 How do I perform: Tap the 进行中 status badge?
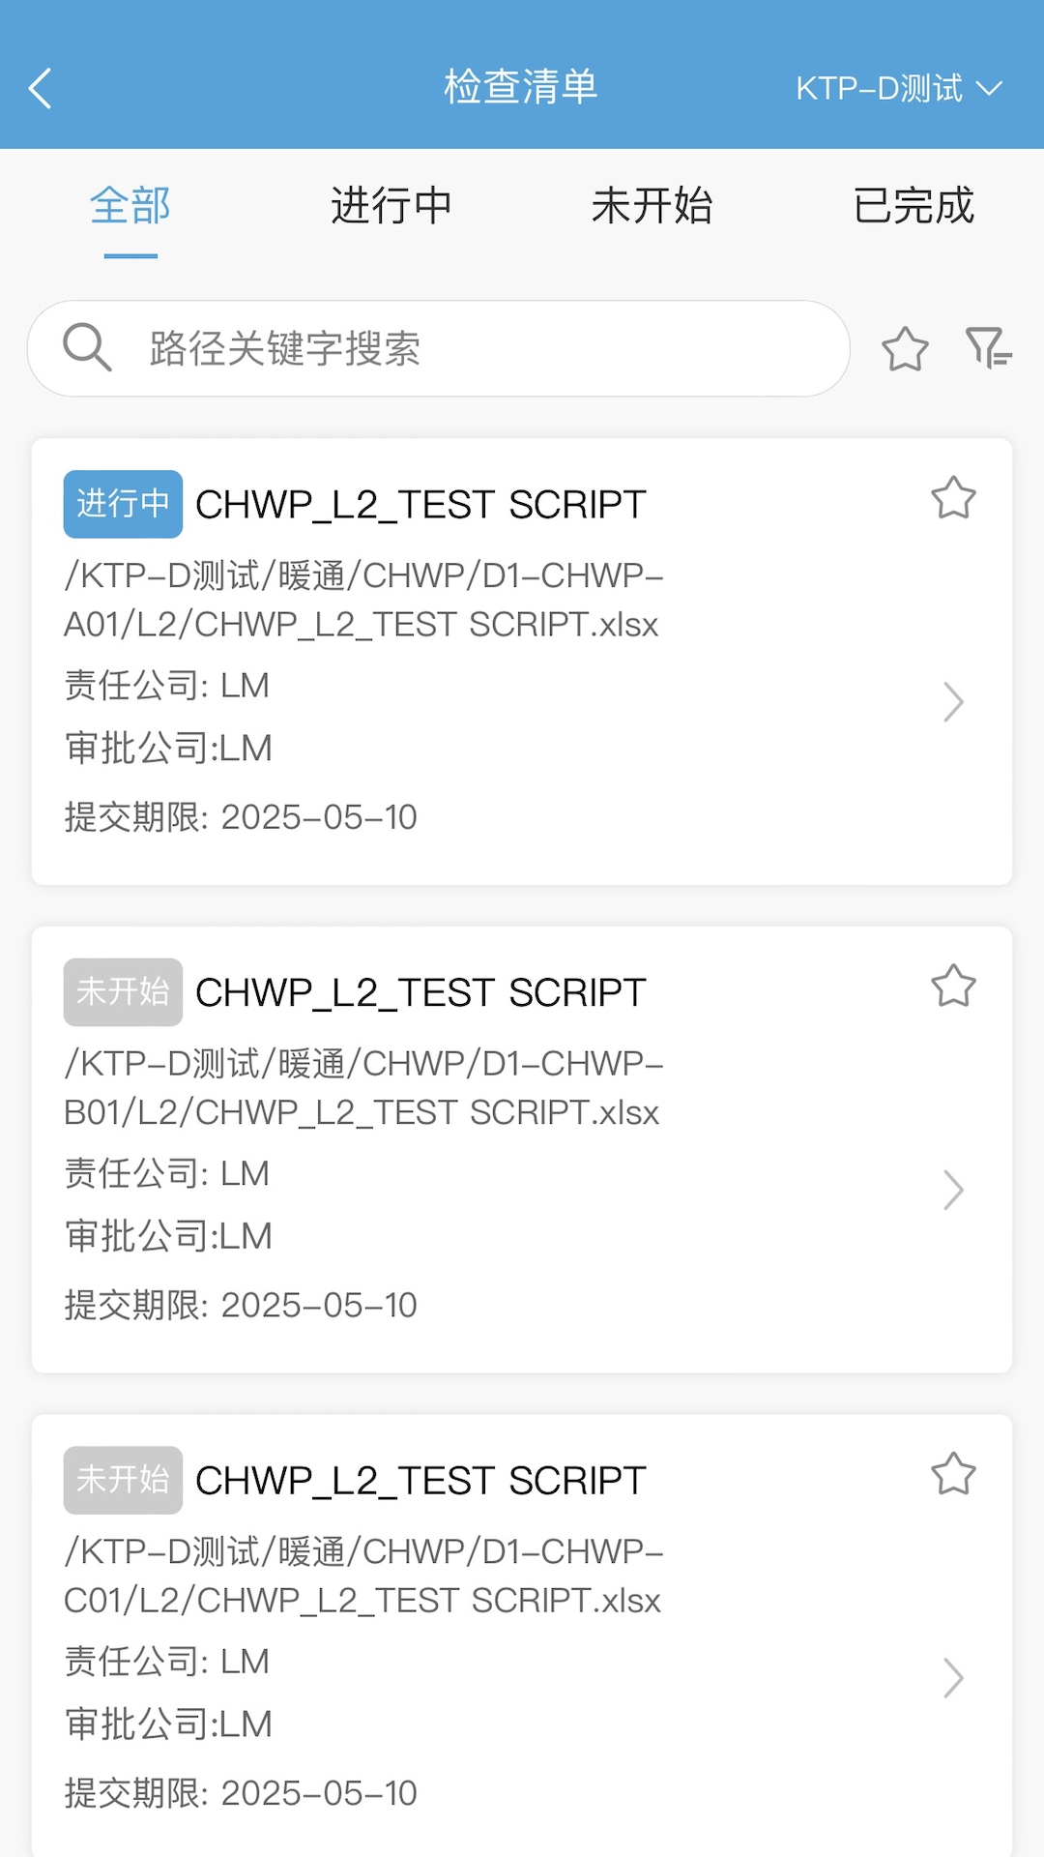123,504
